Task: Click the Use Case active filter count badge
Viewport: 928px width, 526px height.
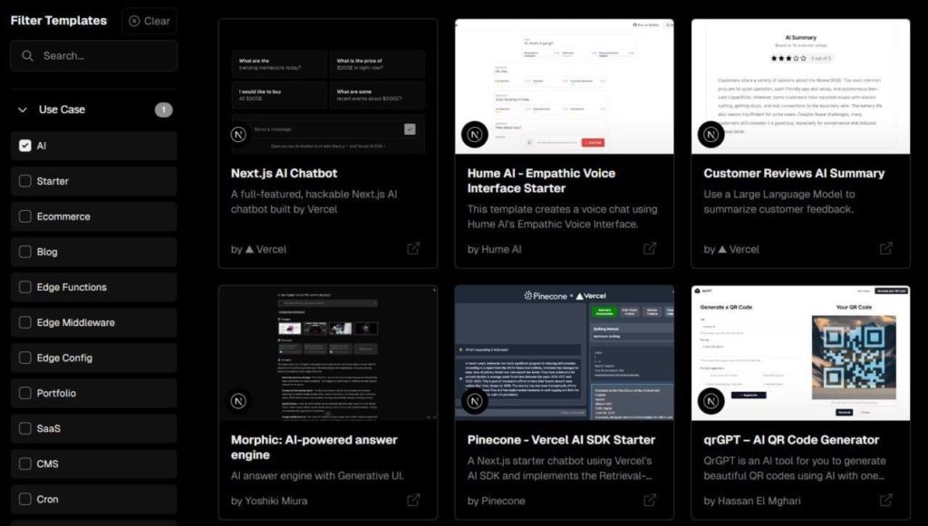Action: (164, 110)
